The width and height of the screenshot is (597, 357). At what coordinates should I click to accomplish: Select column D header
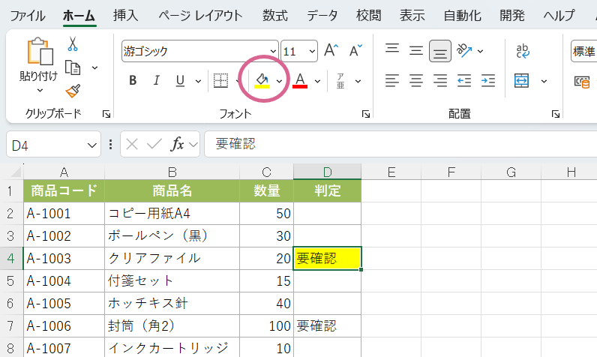(328, 172)
